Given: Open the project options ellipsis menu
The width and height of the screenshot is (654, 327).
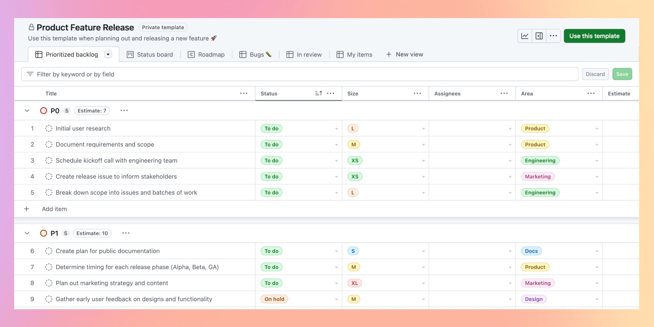Looking at the screenshot, I should click(x=553, y=36).
